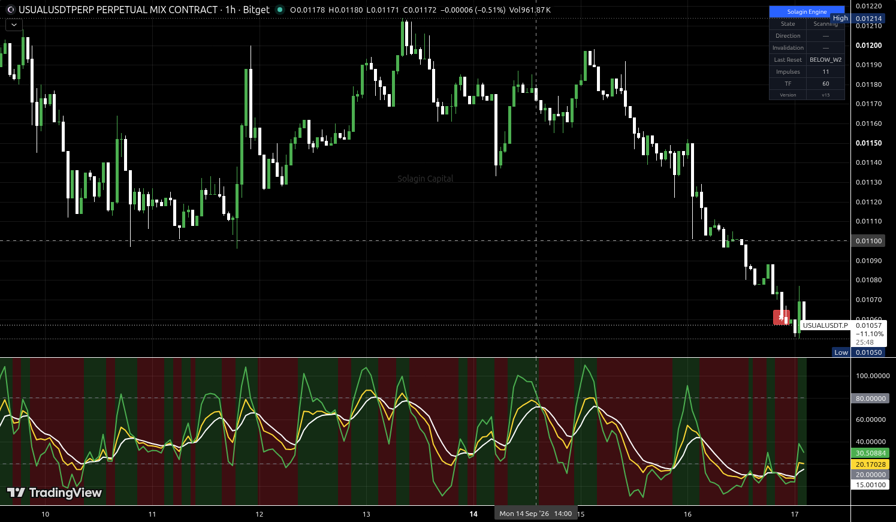Screen dimensions: 896x522
Task: Click date 16 on the time axis
Action: [x=687, y=514]
